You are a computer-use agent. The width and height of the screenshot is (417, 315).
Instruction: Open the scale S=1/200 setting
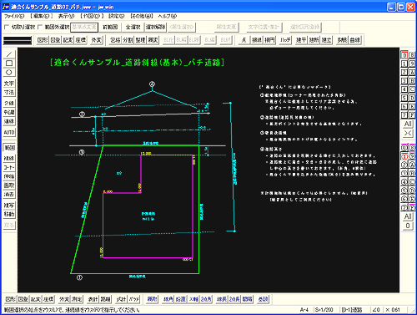click(324, 310)
